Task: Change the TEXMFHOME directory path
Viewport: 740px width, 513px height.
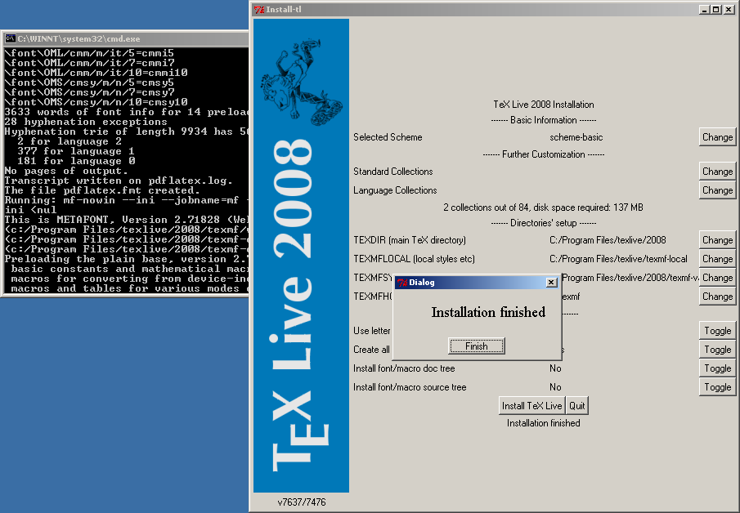Action: click(x=717, y=297)
